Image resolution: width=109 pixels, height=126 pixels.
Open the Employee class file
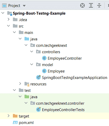56,71
